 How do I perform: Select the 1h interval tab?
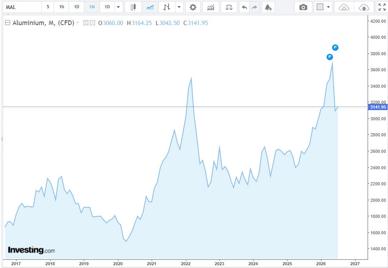click(62, 7)
